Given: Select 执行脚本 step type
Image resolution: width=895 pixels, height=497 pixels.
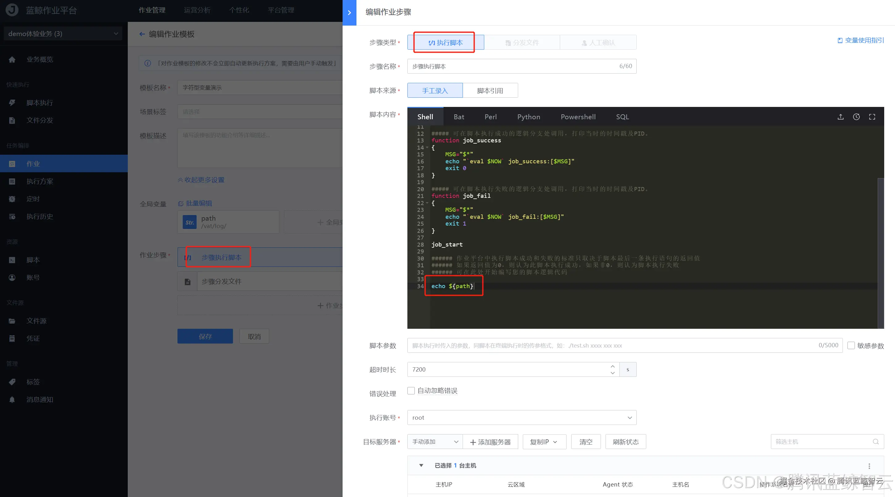Looking at the screenshot, I should [445, 43].
